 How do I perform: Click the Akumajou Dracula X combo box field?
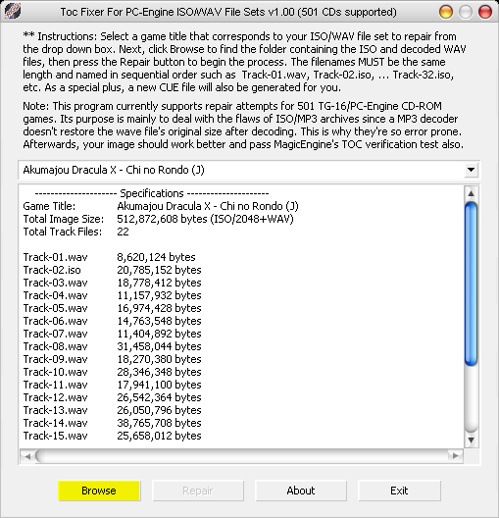tap(249, 170)
